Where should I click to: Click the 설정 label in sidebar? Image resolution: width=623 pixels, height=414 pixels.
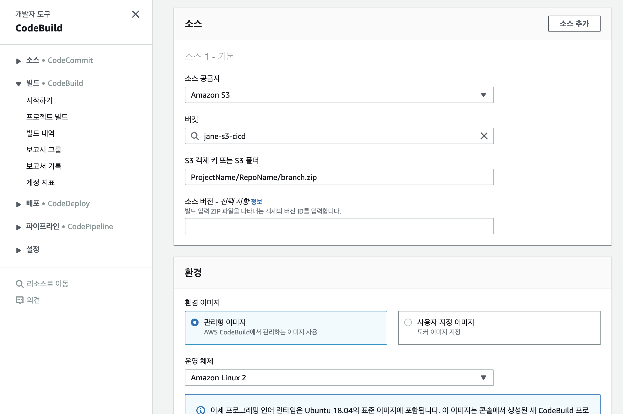tap(33, 249)
